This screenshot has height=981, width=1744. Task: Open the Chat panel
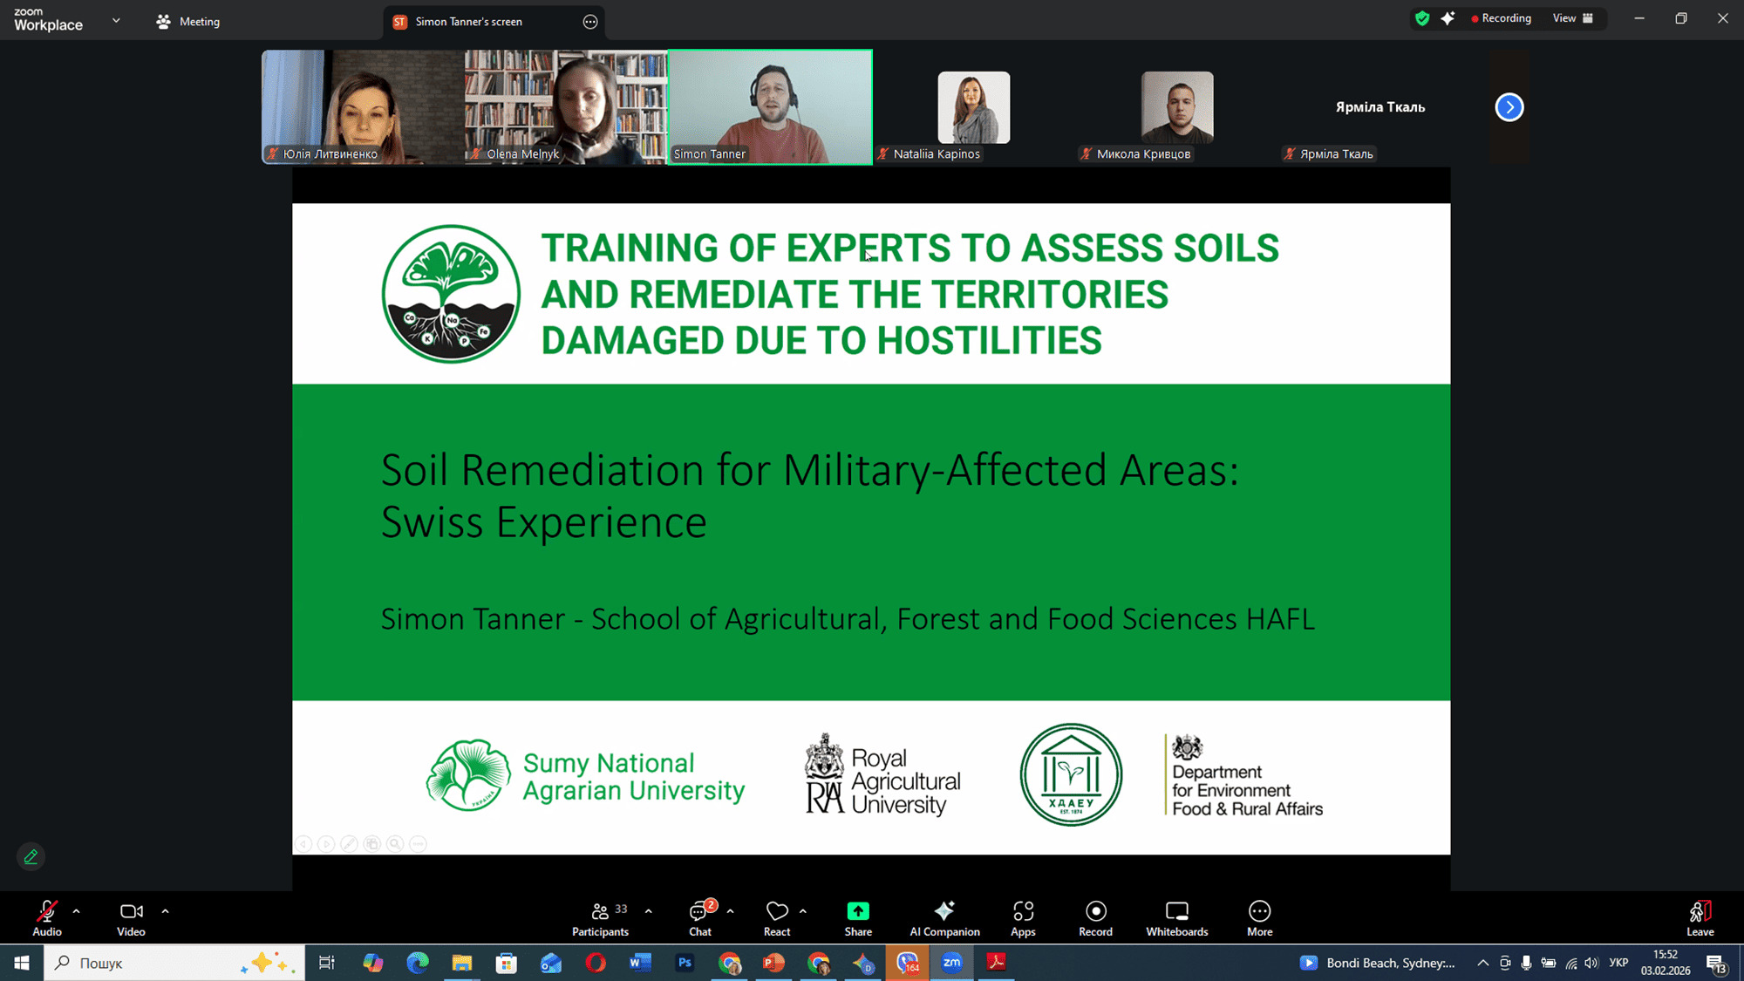[699, 918]
